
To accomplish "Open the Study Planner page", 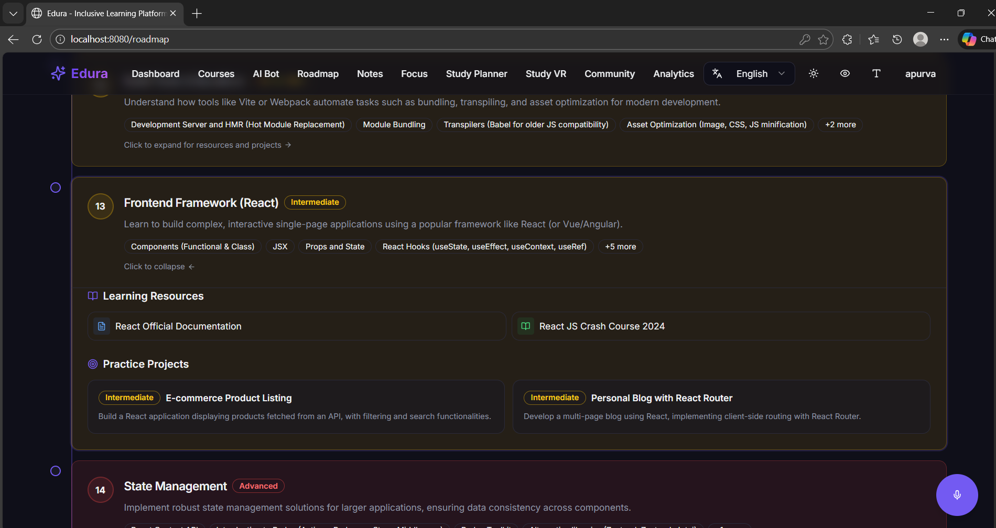I will click(477, 74).
